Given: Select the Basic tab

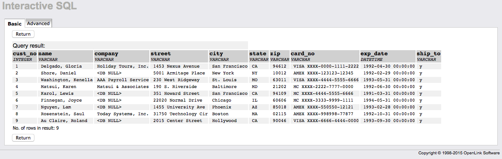Looking at the screenshot, I should (x=15, y=24).
